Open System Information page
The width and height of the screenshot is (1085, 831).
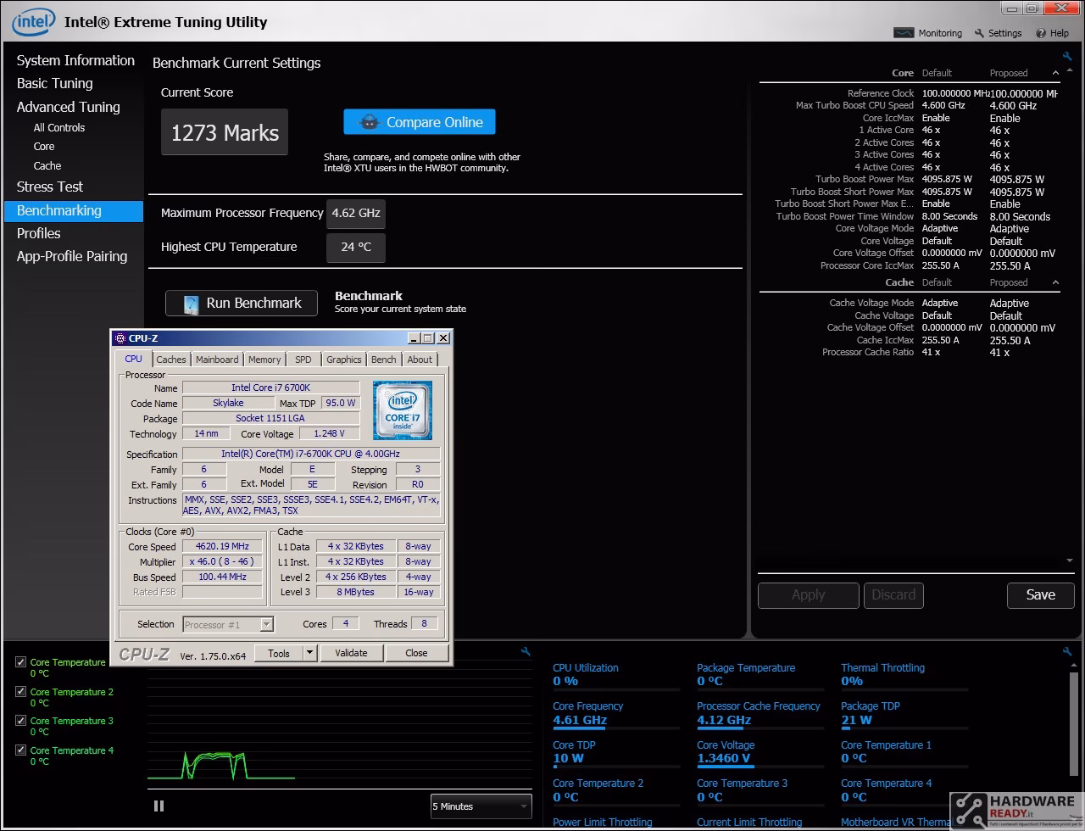(75, 60)
